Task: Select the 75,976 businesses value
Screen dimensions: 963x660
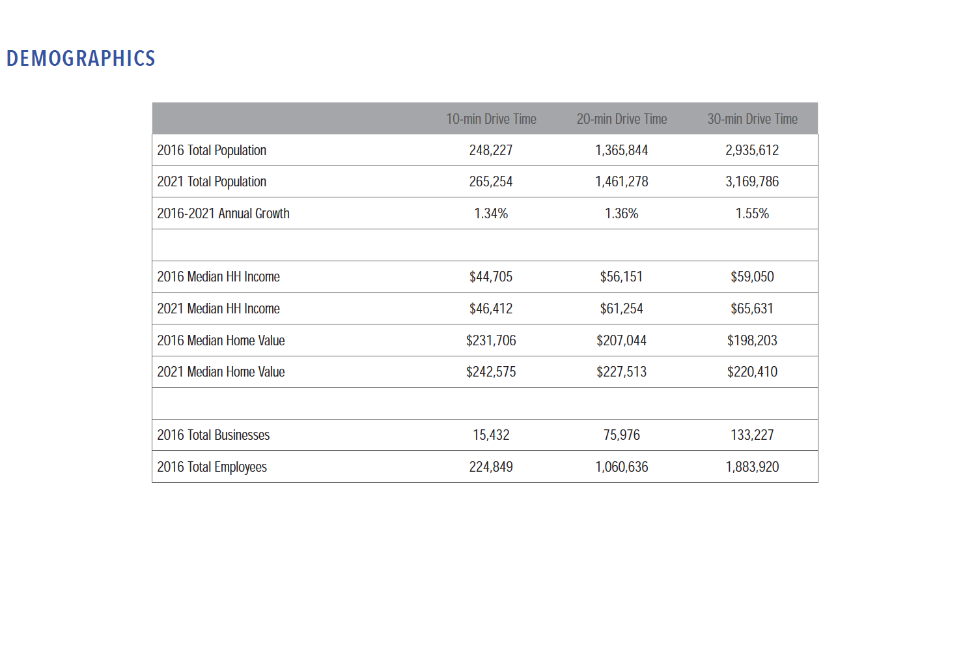Action: click(x=622, y=435)
